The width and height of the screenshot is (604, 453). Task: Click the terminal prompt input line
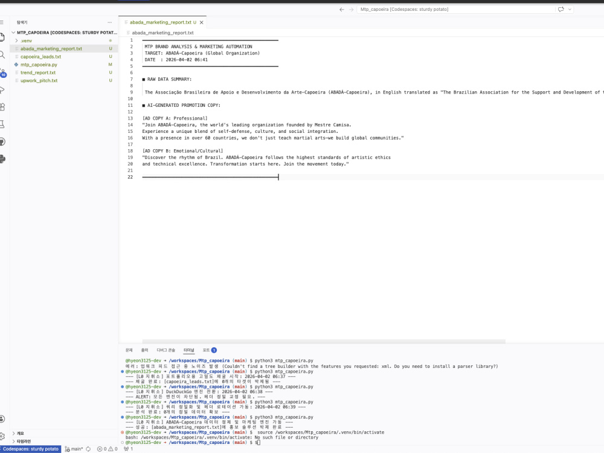(193, 443)
